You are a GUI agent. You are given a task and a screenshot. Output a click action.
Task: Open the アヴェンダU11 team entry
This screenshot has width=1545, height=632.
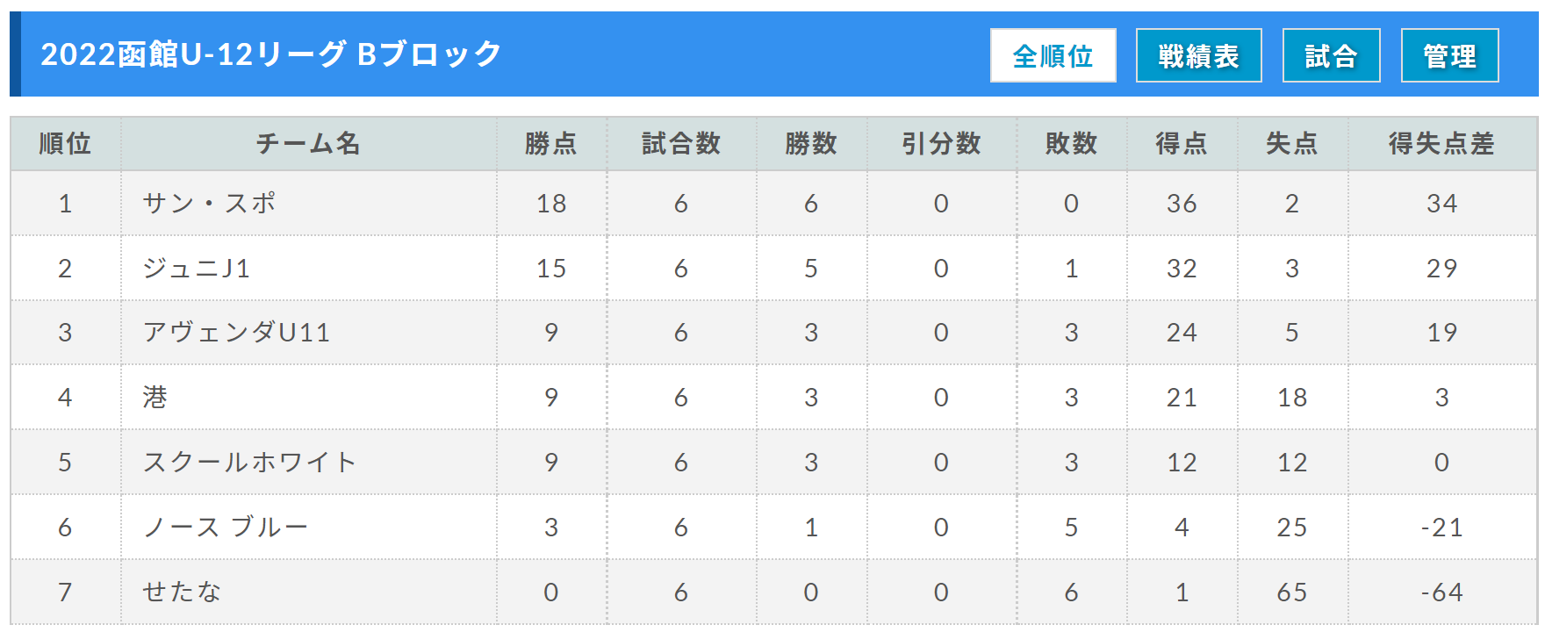click(x=236, y=333)
